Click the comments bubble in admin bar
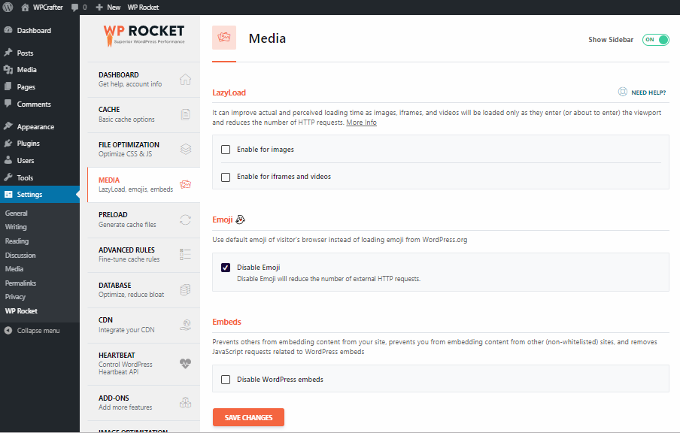The image size is (680, 433). coord(79,8)
